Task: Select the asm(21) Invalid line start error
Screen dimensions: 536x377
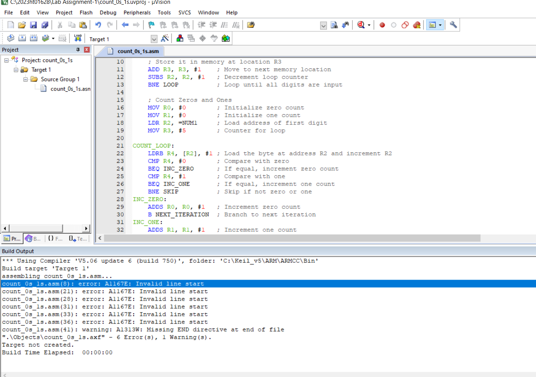Action: [x=105, y=291]
